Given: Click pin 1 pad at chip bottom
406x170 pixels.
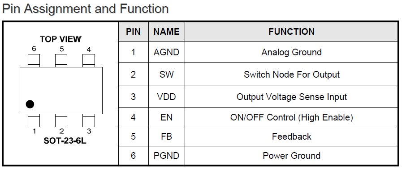Looking at the screenshot, I should pyautogui.click(x=34, y=120).
